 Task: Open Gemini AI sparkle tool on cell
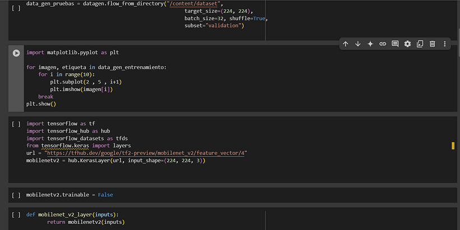click(x=370, y=44)
